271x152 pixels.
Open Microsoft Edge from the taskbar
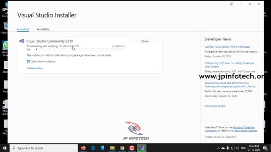point(93,148)
